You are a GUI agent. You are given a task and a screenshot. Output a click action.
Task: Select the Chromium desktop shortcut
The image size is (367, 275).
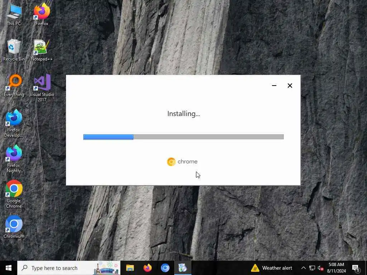coord(14,227)
